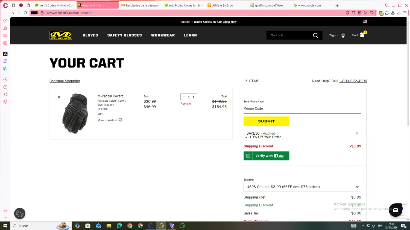Screen dimensions: 410x230
Task: Switch to the Add Promo Codes tab
Action: (183, 5)
